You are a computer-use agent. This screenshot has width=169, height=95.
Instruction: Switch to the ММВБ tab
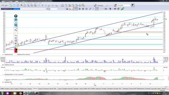pyautogui.click(x=2, y=89)
